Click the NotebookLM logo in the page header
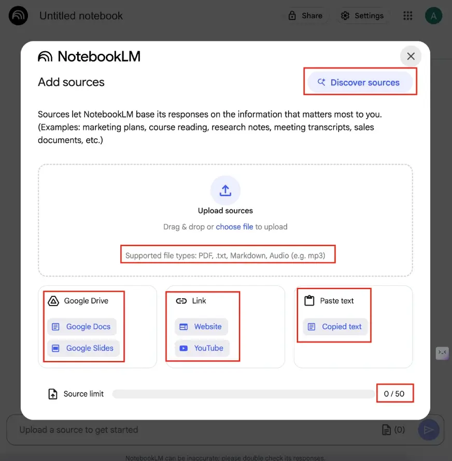This screenshot has width=452, height=461. [x=18, y=16]
